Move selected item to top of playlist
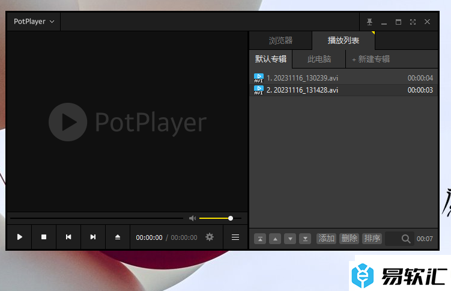The height and width of the screenshot is (291, 451). click(260, 239)
